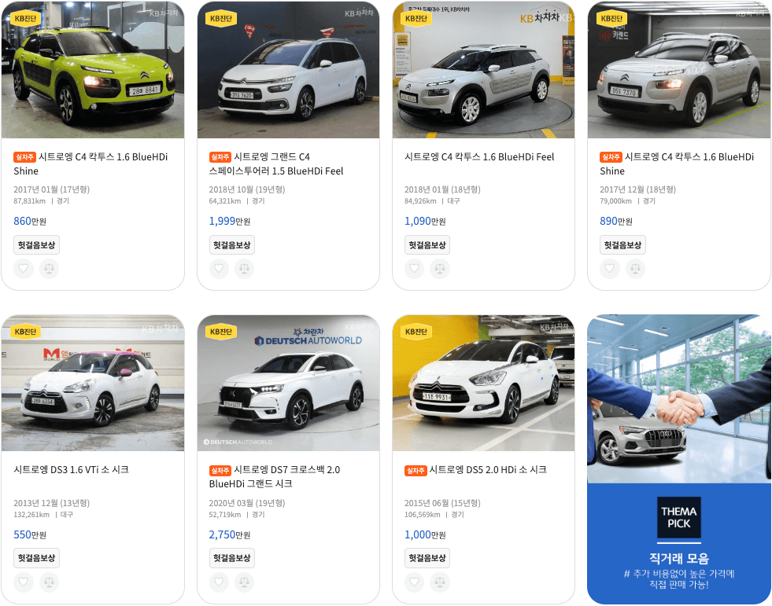Viewport: 772px width, 606px height.
Task: Favorite the DS5 2.0 HDi listing
Action: point(414,582)
